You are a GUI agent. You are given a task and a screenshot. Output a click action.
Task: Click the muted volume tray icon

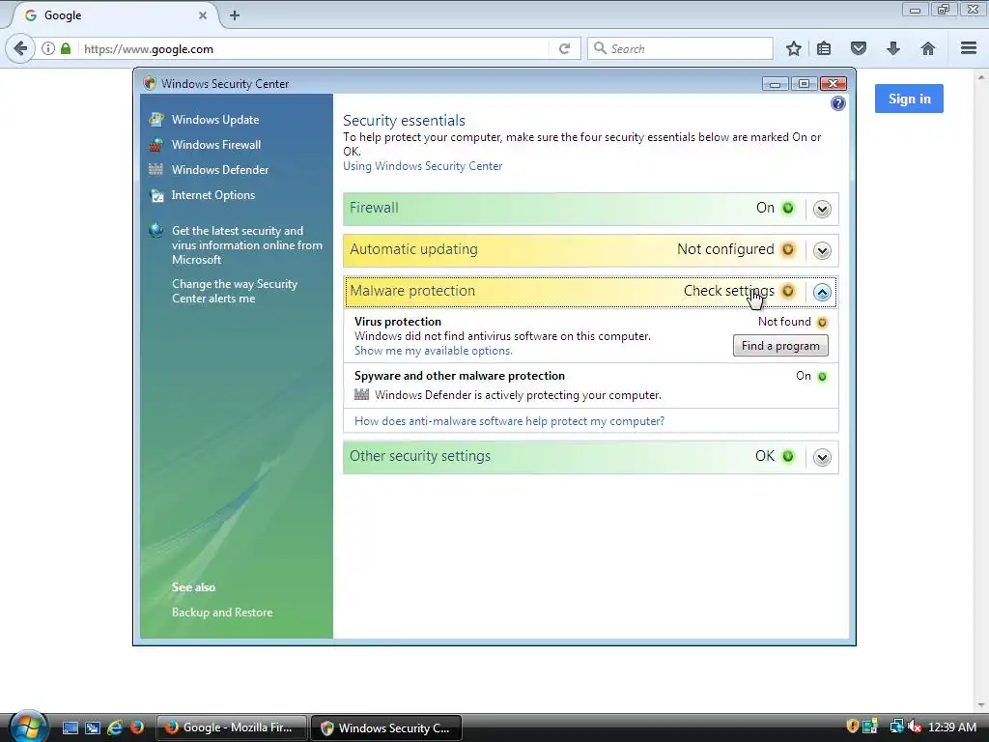pos(915,727)
